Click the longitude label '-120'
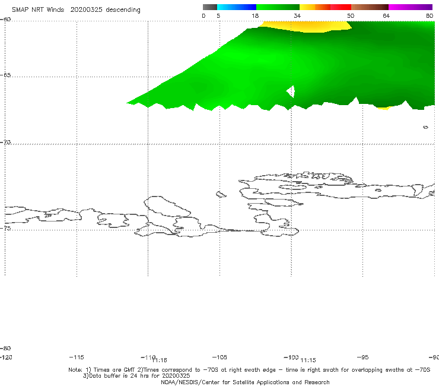Viewport: 439px width, 386px height. coord(6,357)
